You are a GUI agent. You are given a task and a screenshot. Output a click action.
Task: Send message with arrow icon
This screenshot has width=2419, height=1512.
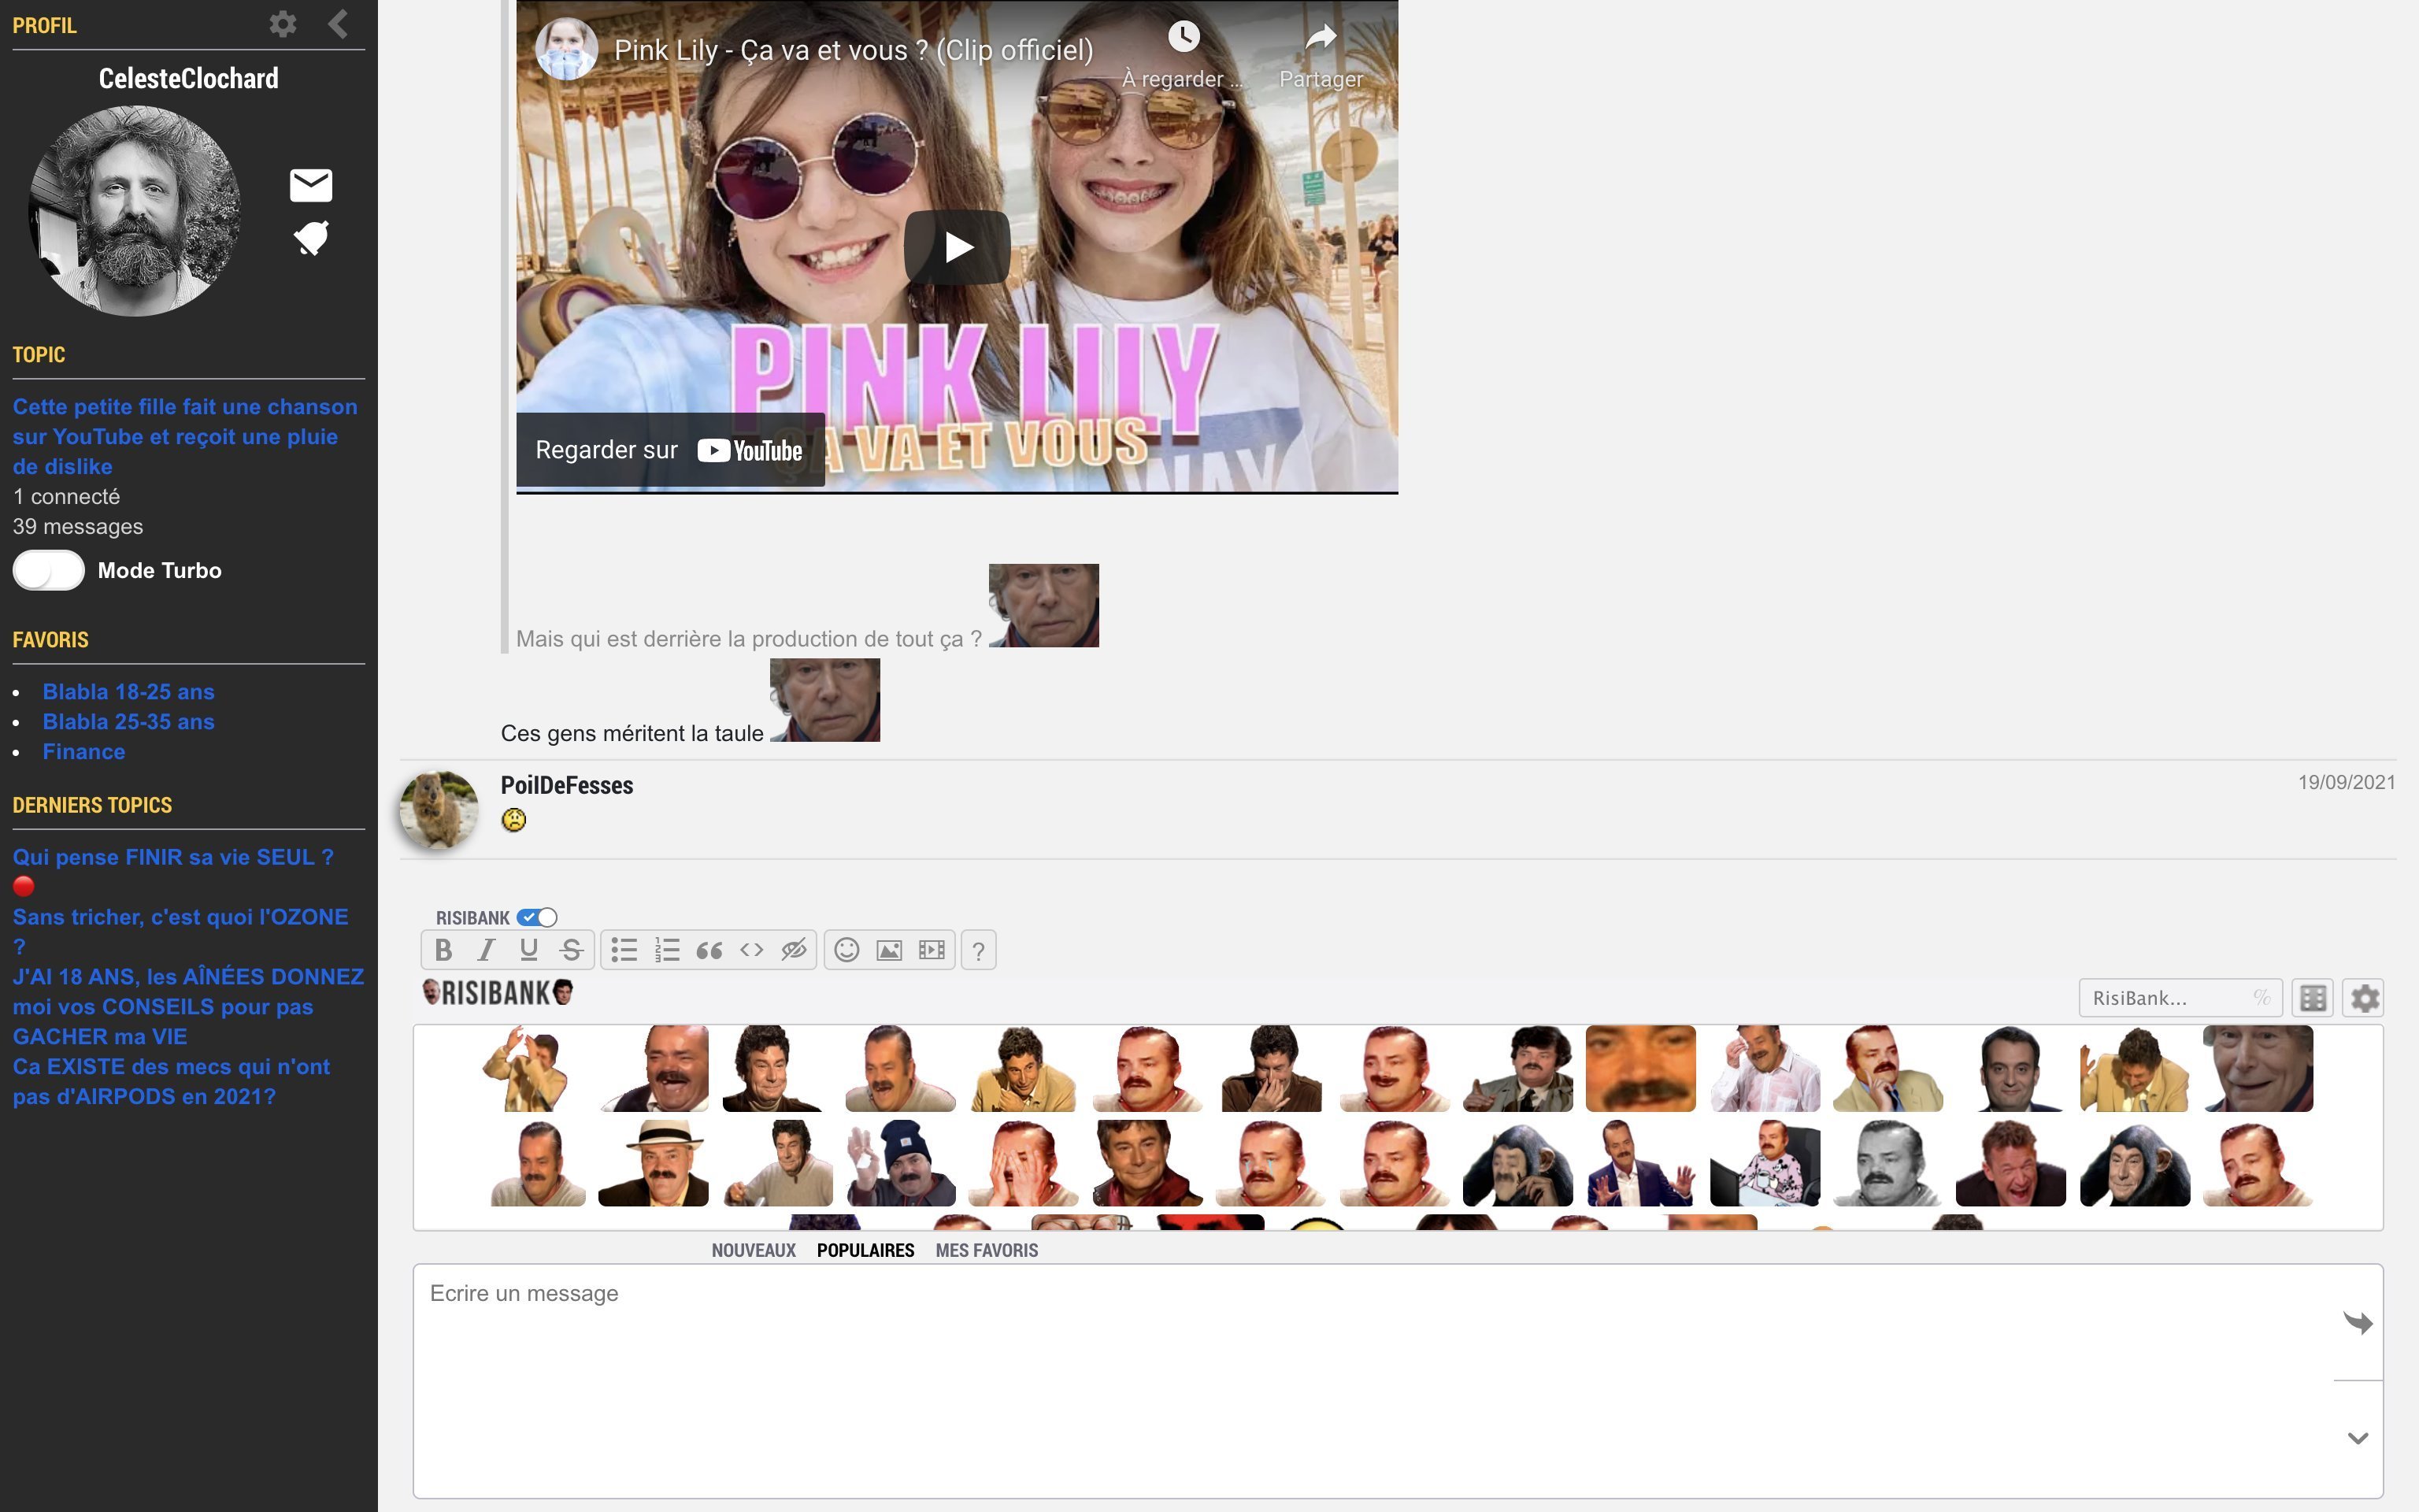(2358, 1322)
